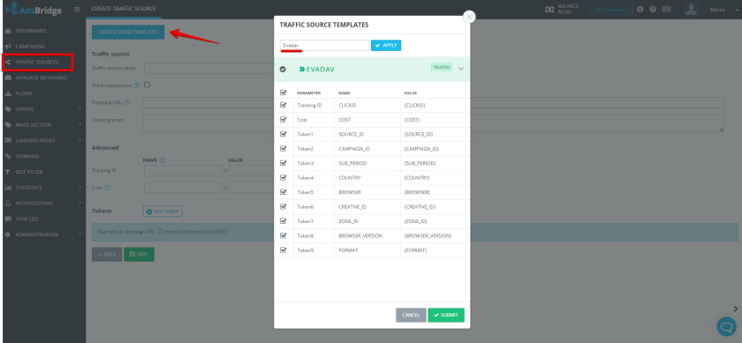The image size is (742, 343).
Task: Click the Submit button in templates dialog
Action: [x=446, y=315]
